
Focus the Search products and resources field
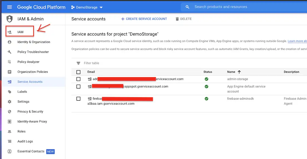(x=240, y=7)
